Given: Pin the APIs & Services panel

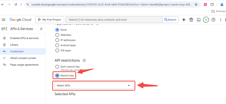Looking at the screenshot, I should [x=41, y=29].
